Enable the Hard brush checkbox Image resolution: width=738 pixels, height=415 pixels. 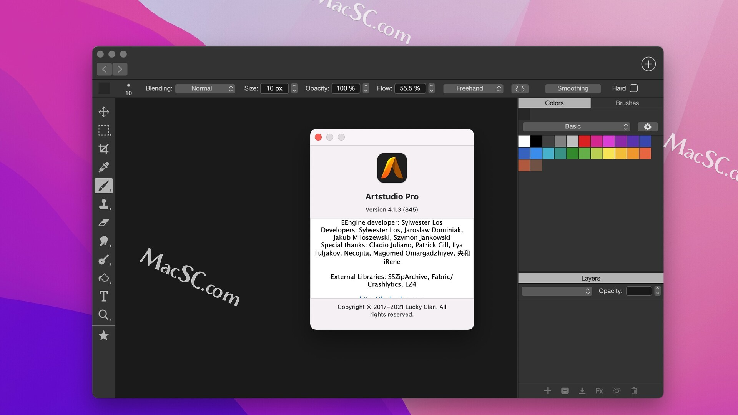tap(634, 88)
